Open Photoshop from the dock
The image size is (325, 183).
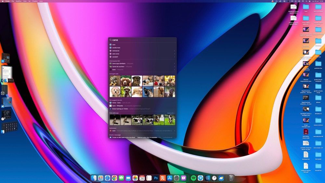click(x=156, y=178)
